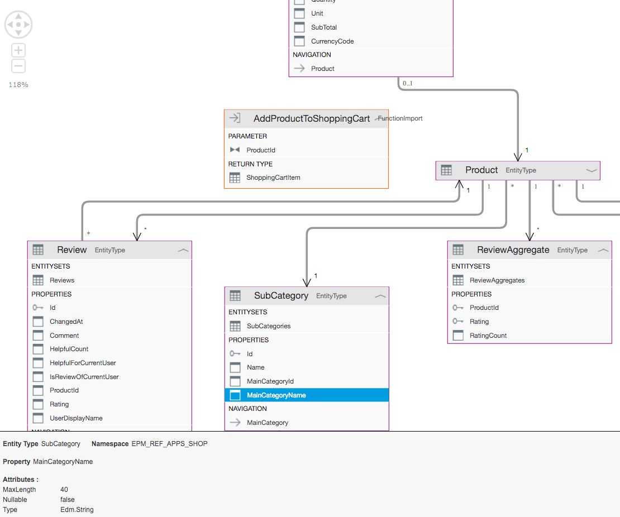Click the Review entity table icon
The height and width of the screenshot is (517, 620).
tap(38, 250)
